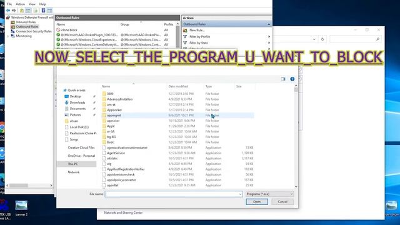Collapse the Outbound Rules section in Actions pane
The height and width of the screenshot is (225, 400).
[x=269, y=24]
